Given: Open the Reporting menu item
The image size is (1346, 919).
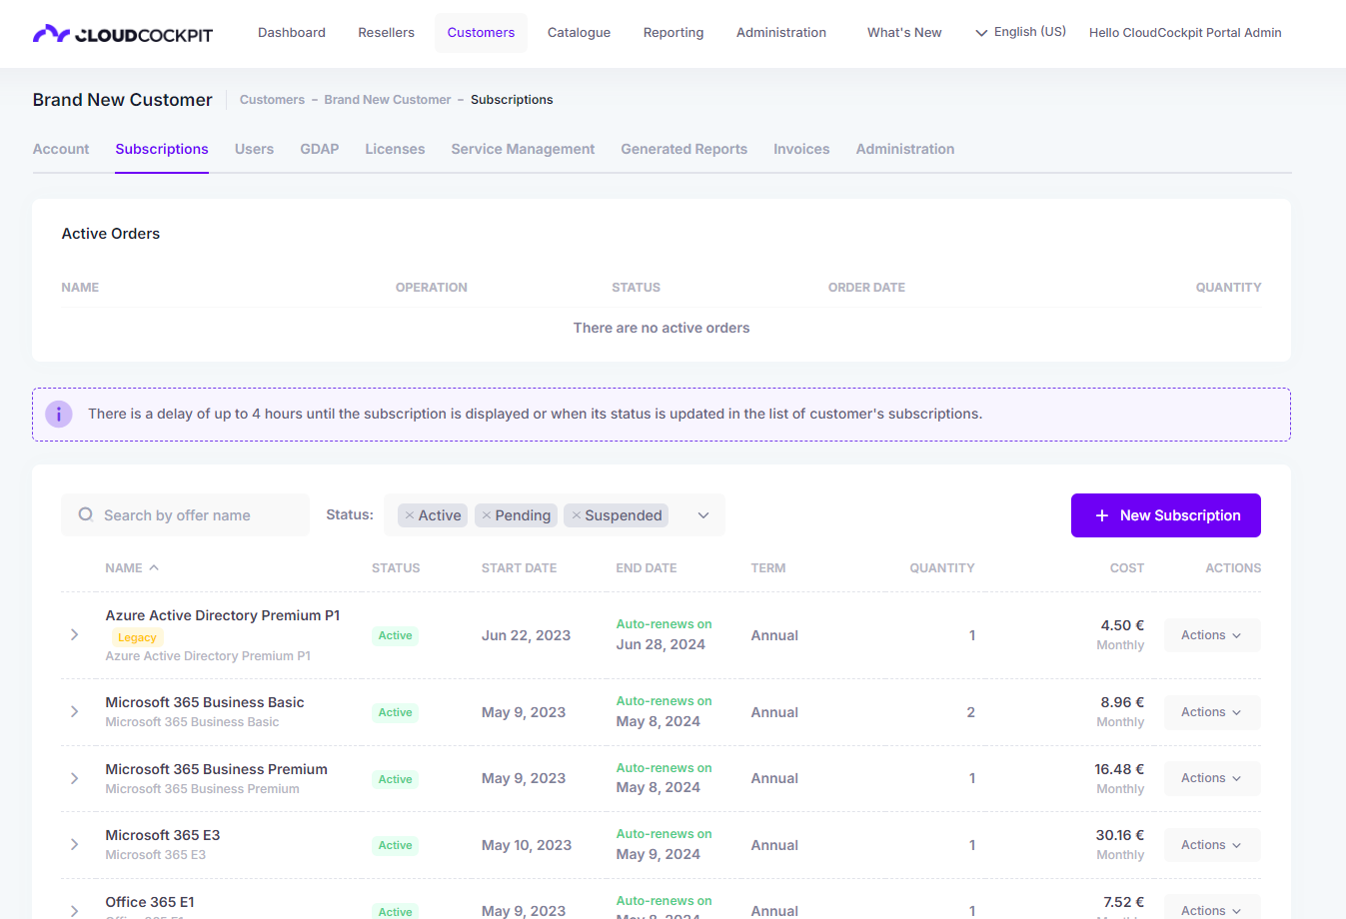Looking at the screenshot, I should coord(673,33).
